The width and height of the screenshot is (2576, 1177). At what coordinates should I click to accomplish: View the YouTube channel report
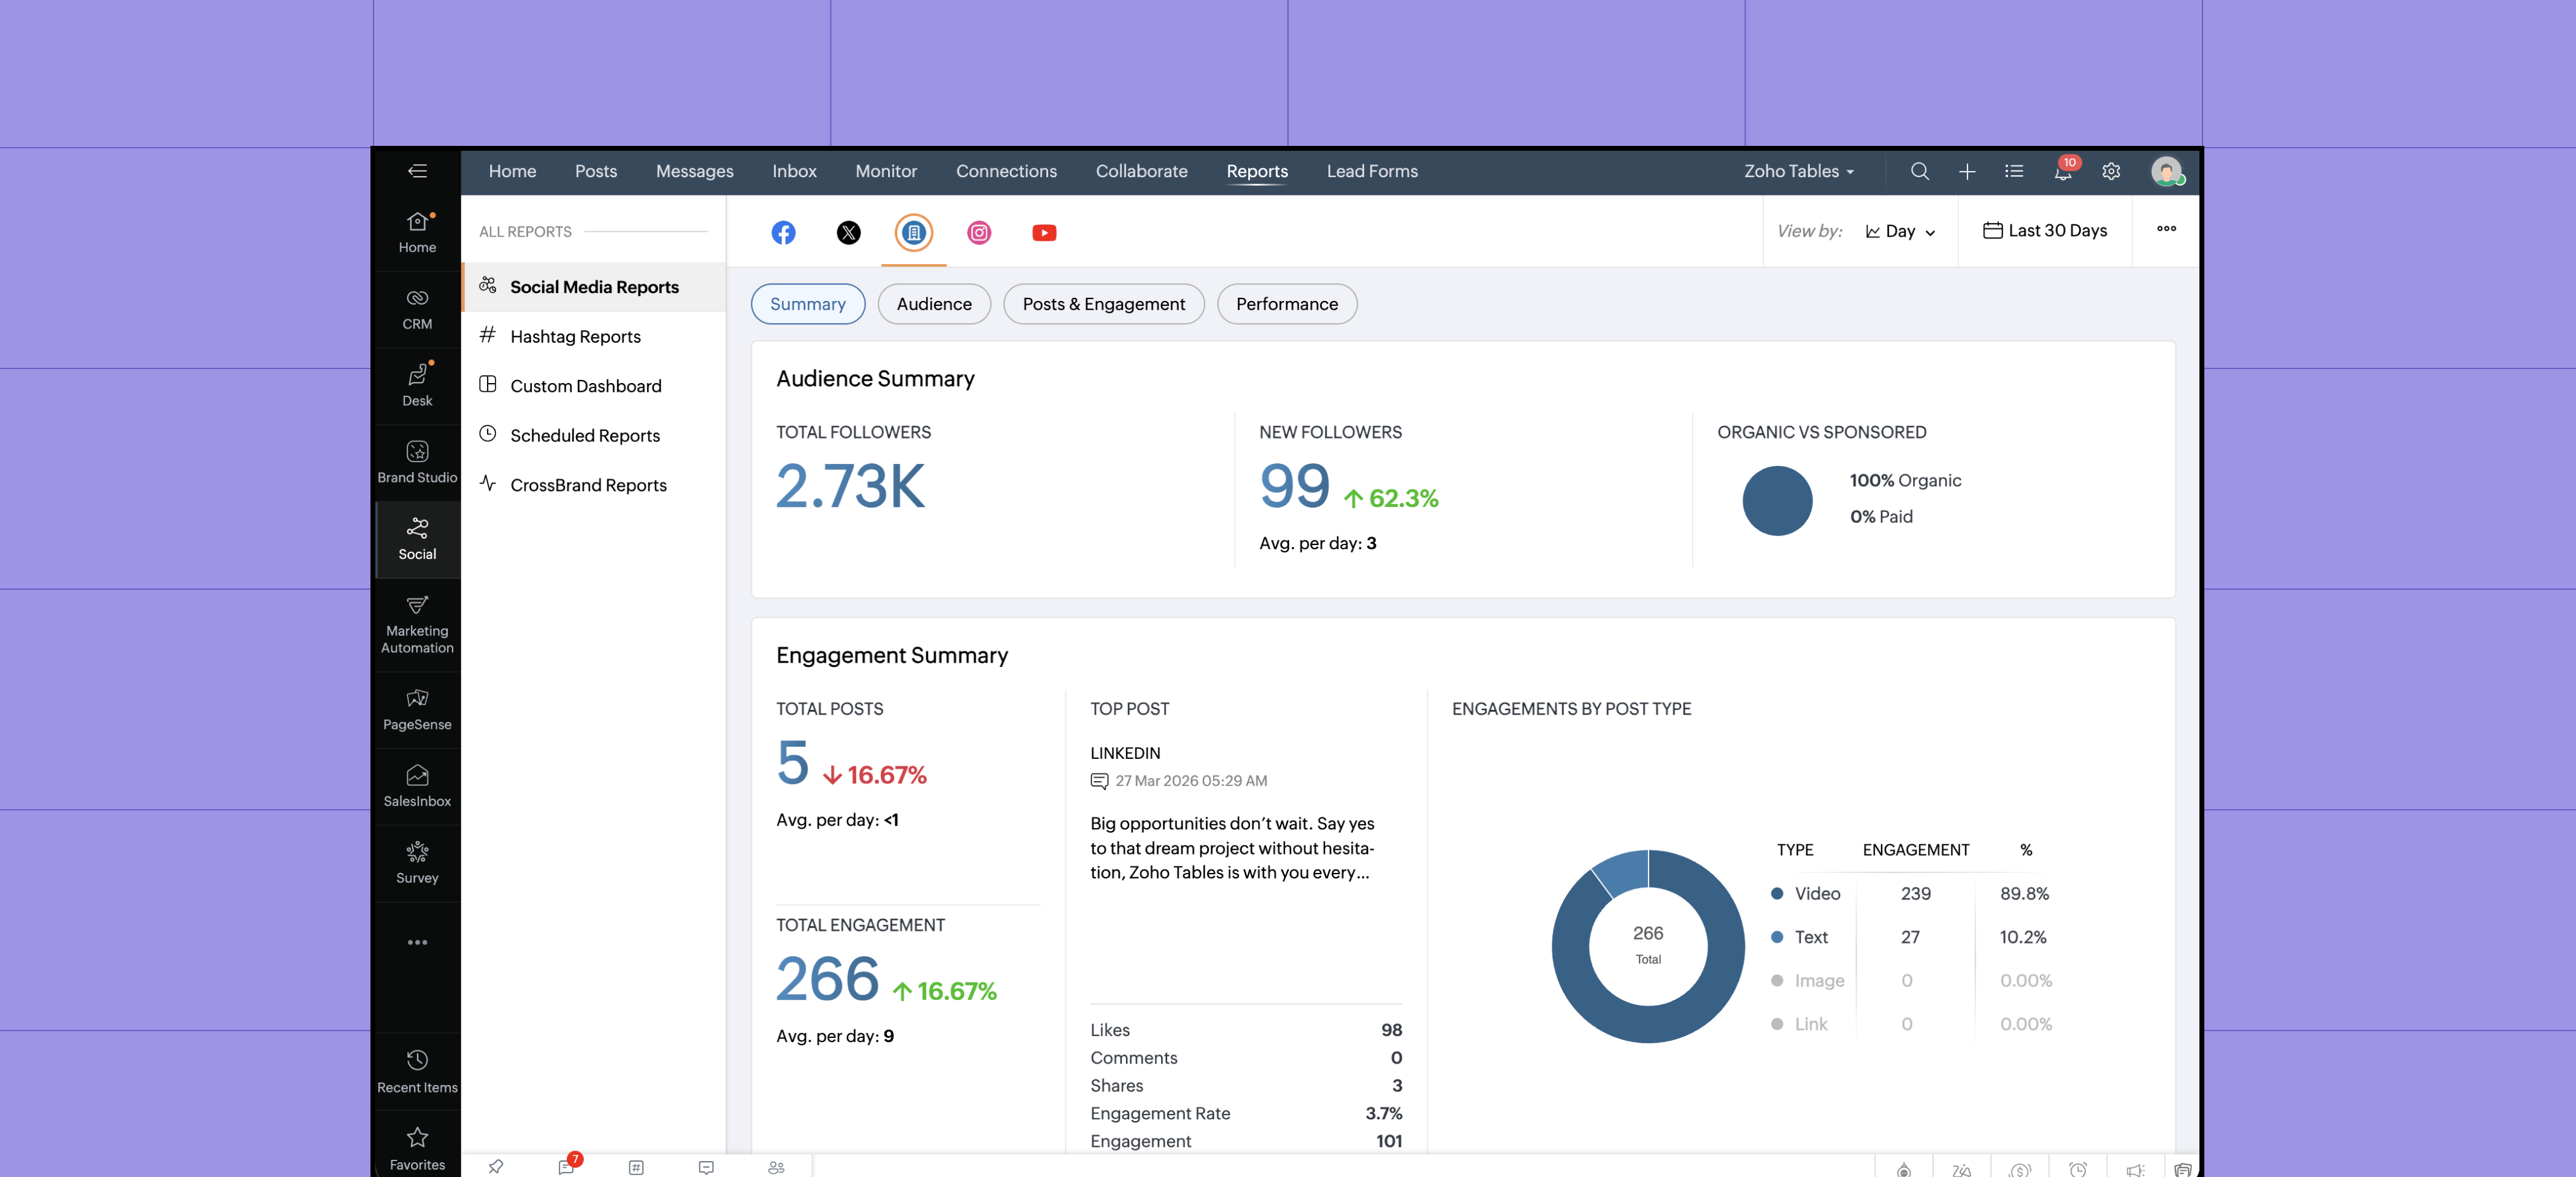[1044, 233]
